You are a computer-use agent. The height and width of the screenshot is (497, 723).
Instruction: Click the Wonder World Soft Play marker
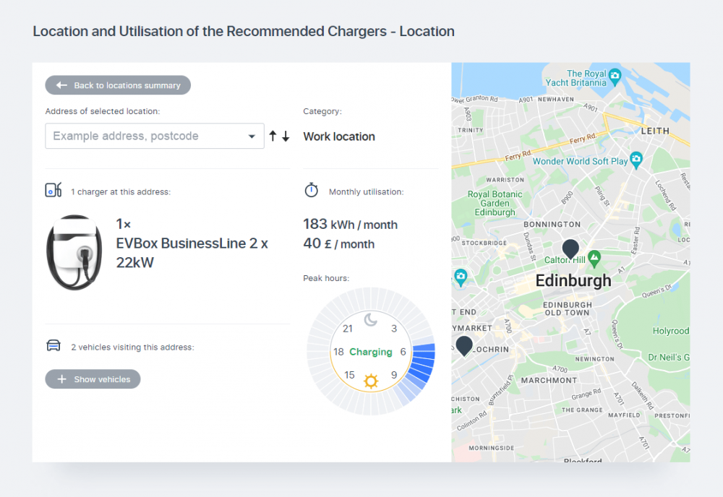tap(636, 158)
